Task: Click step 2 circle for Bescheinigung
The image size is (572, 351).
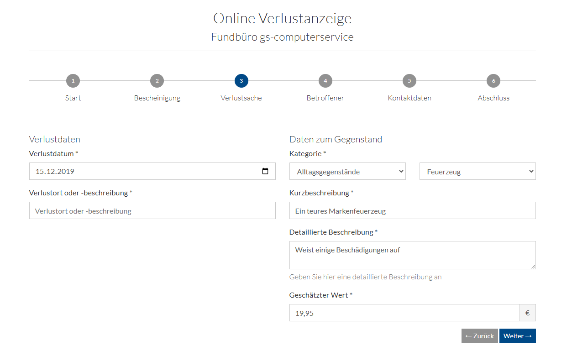Action: [x=157, y=81]
